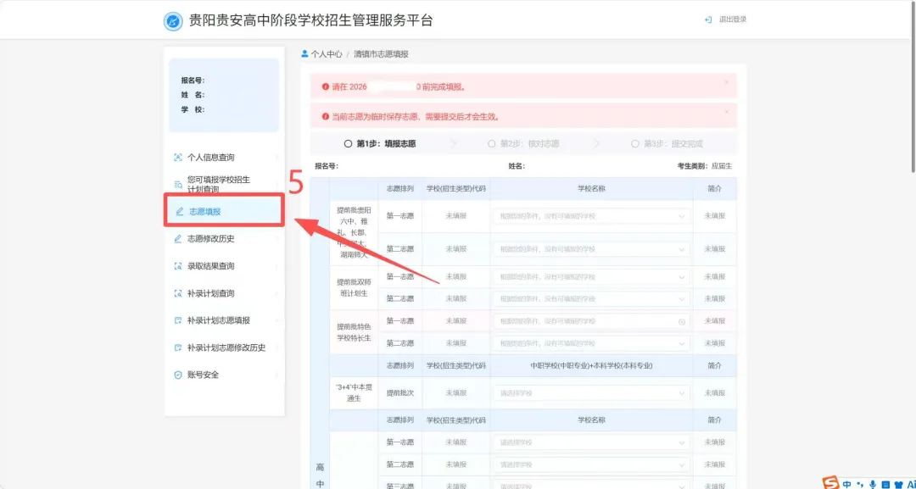Clear the 特色学校特长生 第一志愿 selection
Image resolution: width=916 pixels, height=489 pixels.
point(681,321)
